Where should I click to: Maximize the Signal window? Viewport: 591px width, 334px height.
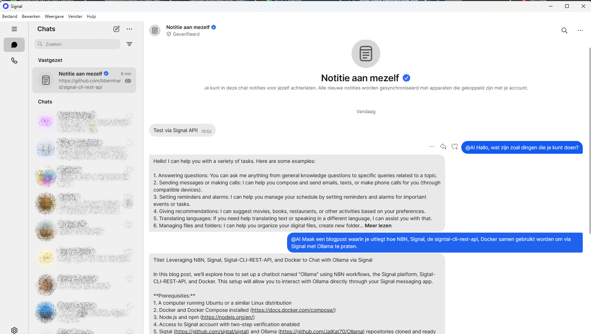pos(567,6)
